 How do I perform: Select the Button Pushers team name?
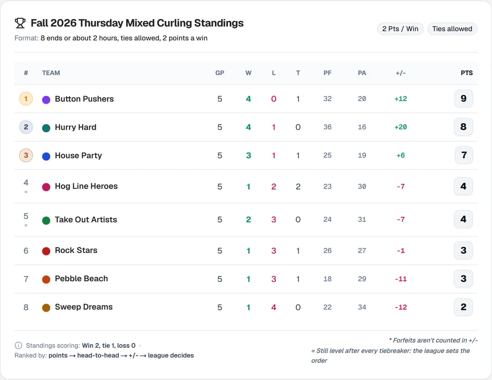point(84,99)
